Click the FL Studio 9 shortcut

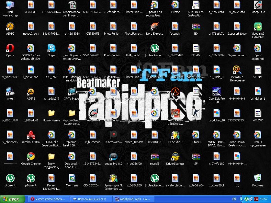click(x=175, y=135)
